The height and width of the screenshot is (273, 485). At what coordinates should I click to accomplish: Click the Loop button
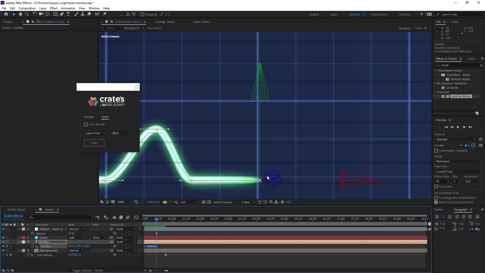coord(94,143)
